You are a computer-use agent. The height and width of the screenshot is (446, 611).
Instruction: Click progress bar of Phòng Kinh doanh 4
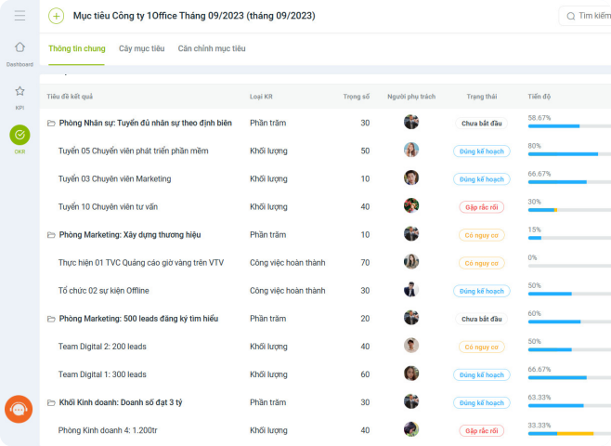coord(569,434)
